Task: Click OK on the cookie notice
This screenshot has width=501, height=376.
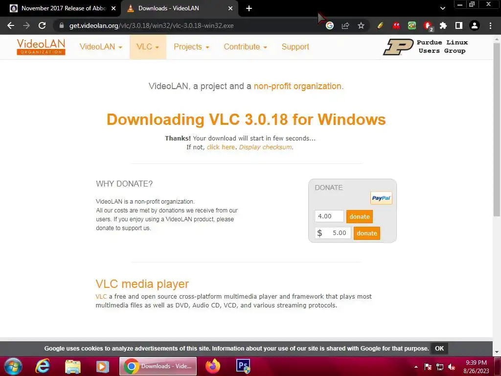Action: point(439,349)
